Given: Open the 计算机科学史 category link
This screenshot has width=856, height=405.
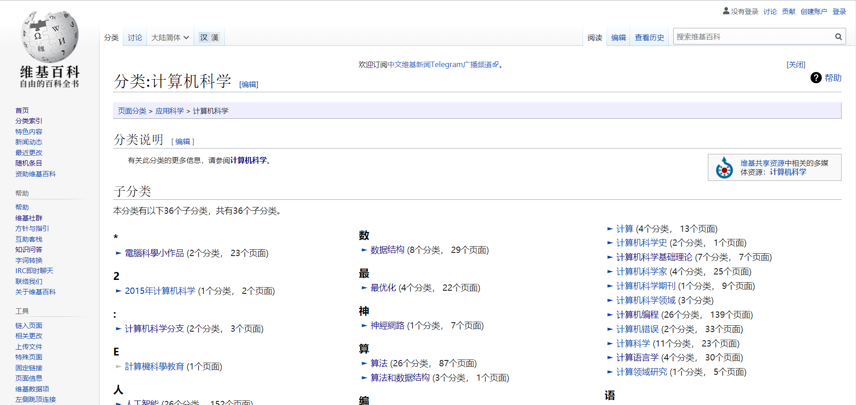Looking at the screenshot, I should (x=642, y=243).
